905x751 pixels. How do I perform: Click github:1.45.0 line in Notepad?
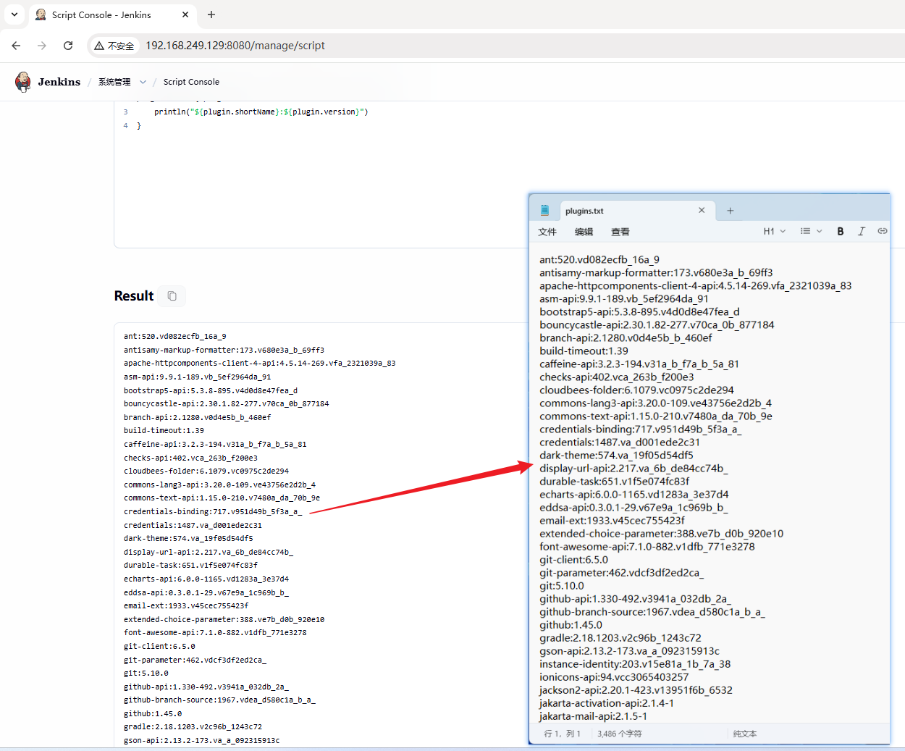571,624
